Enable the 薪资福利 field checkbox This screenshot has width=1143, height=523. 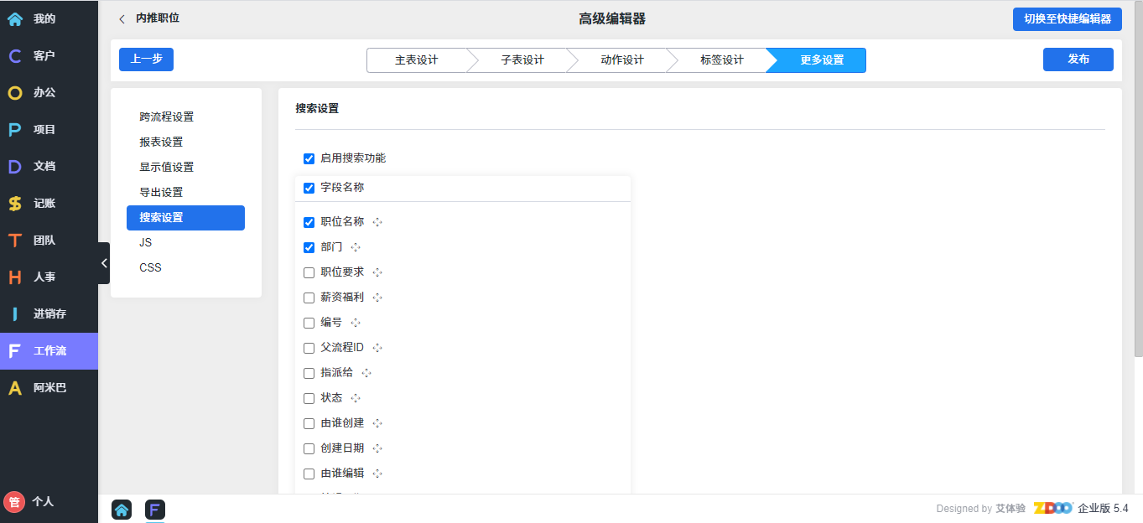click(x=309, y=298)
